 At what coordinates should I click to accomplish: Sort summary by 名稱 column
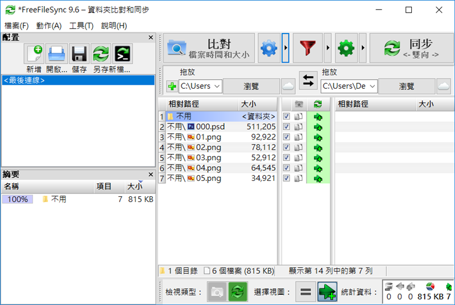pos(47,186)
